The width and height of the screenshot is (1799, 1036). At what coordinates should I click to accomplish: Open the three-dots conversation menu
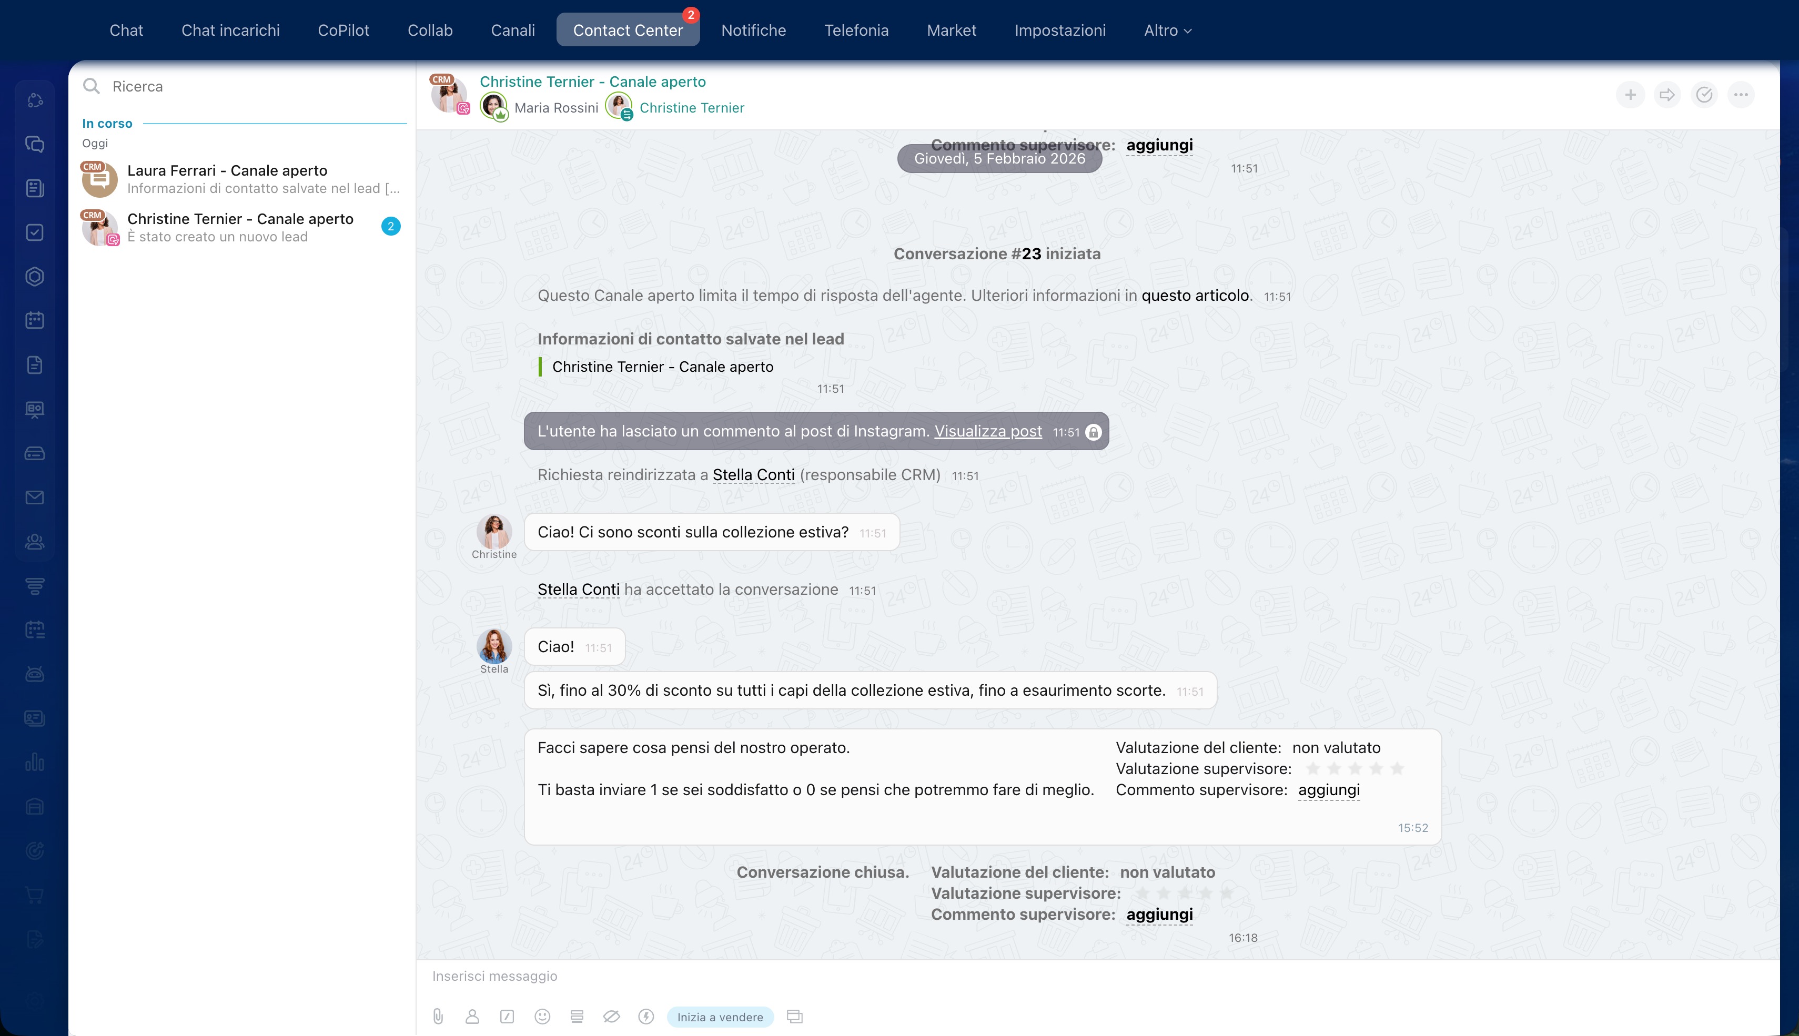[x=1741, y=95]
